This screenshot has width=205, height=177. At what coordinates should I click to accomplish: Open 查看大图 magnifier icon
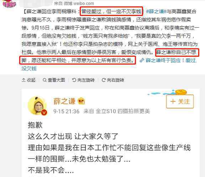[x=44, y=80]
